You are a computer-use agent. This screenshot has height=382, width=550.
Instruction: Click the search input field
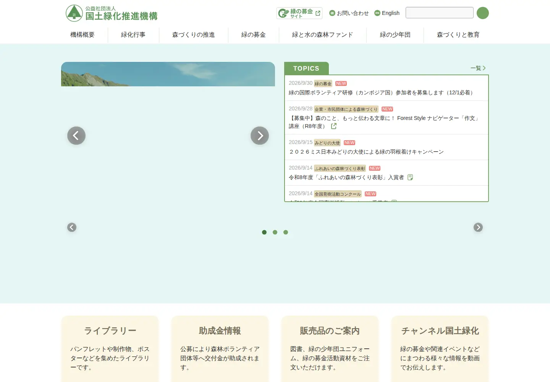(x=440, y=13)
